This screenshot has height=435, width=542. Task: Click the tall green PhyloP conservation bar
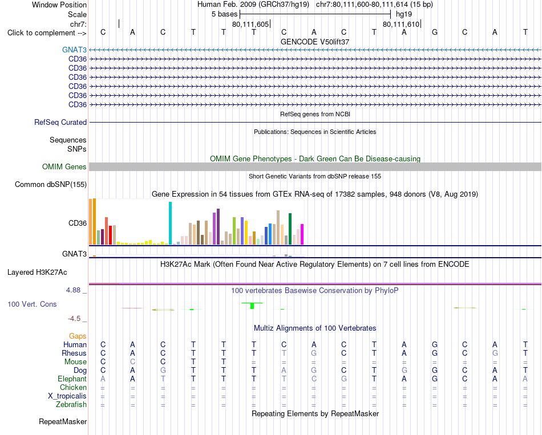tap(252, 306)
